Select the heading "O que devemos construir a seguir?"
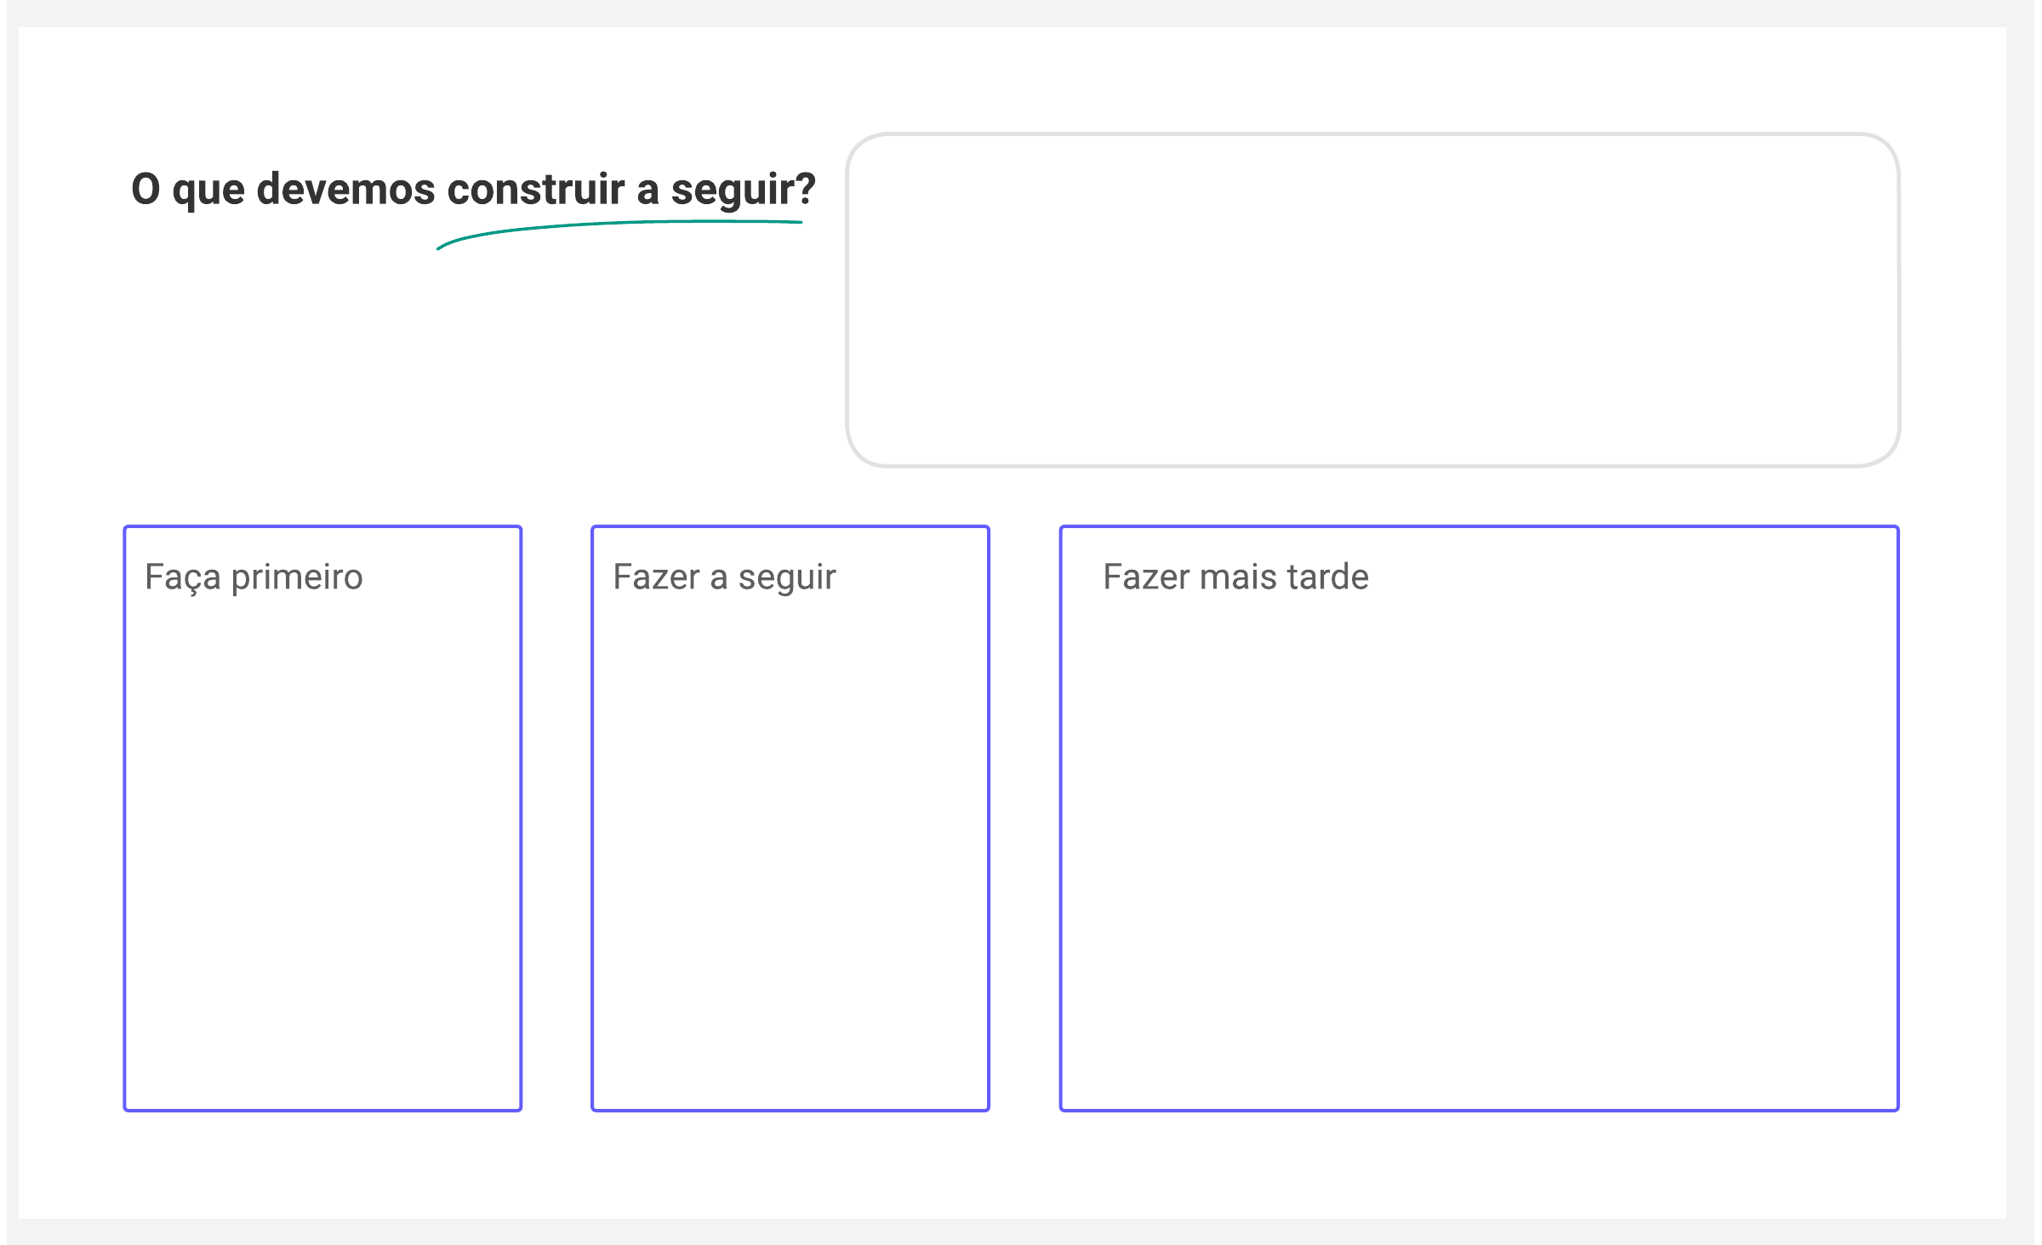Viewport: 2042px width, 1245px height. 473,189
